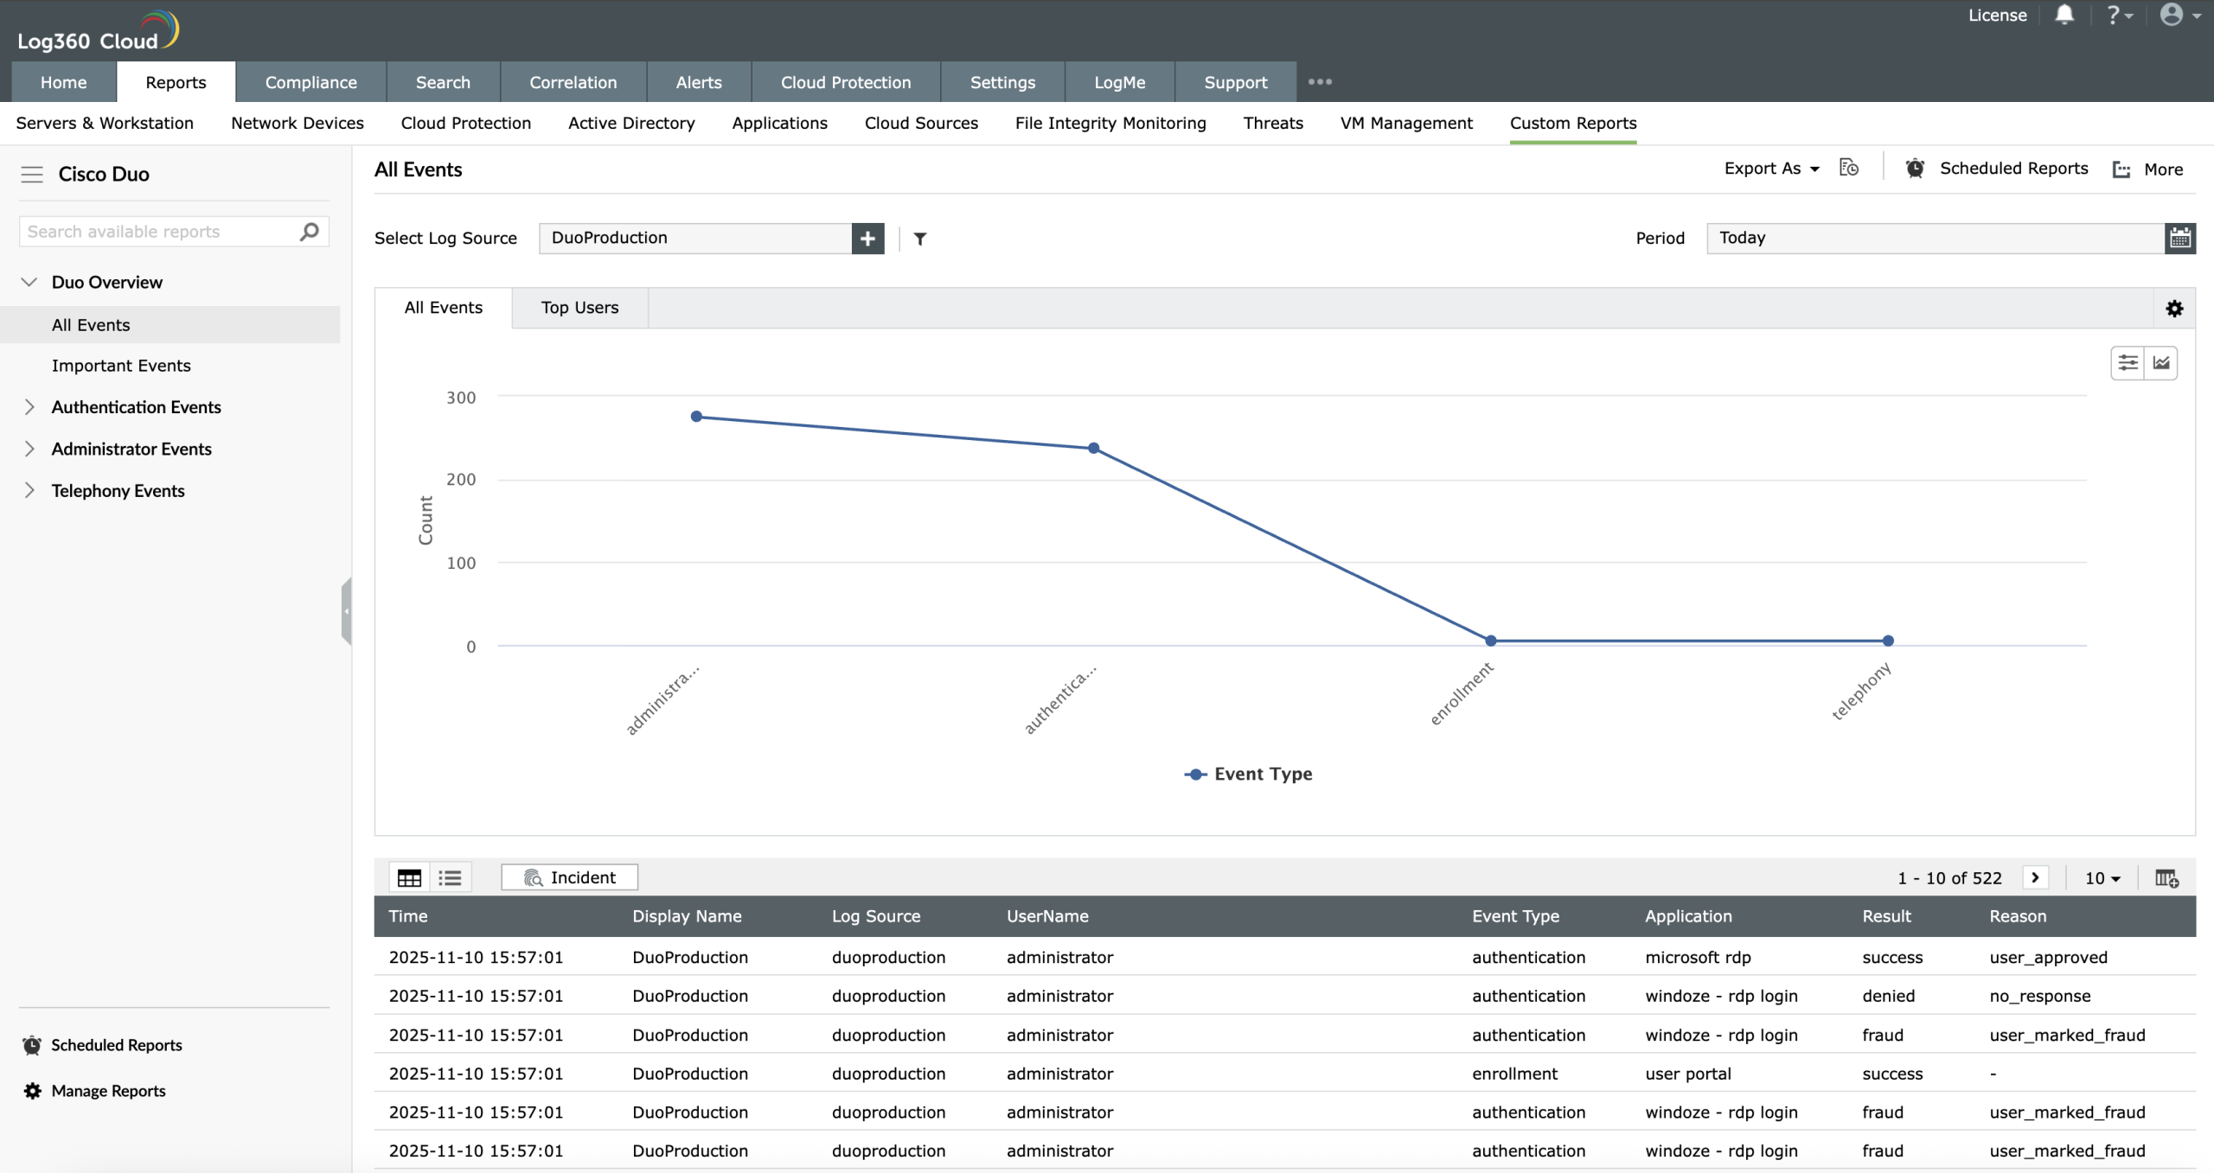2214x1173 pixels.
Task: Click the notification bell icon
Action: point(2064,15)
